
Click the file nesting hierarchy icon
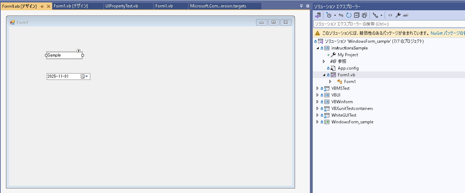[375, 15]
